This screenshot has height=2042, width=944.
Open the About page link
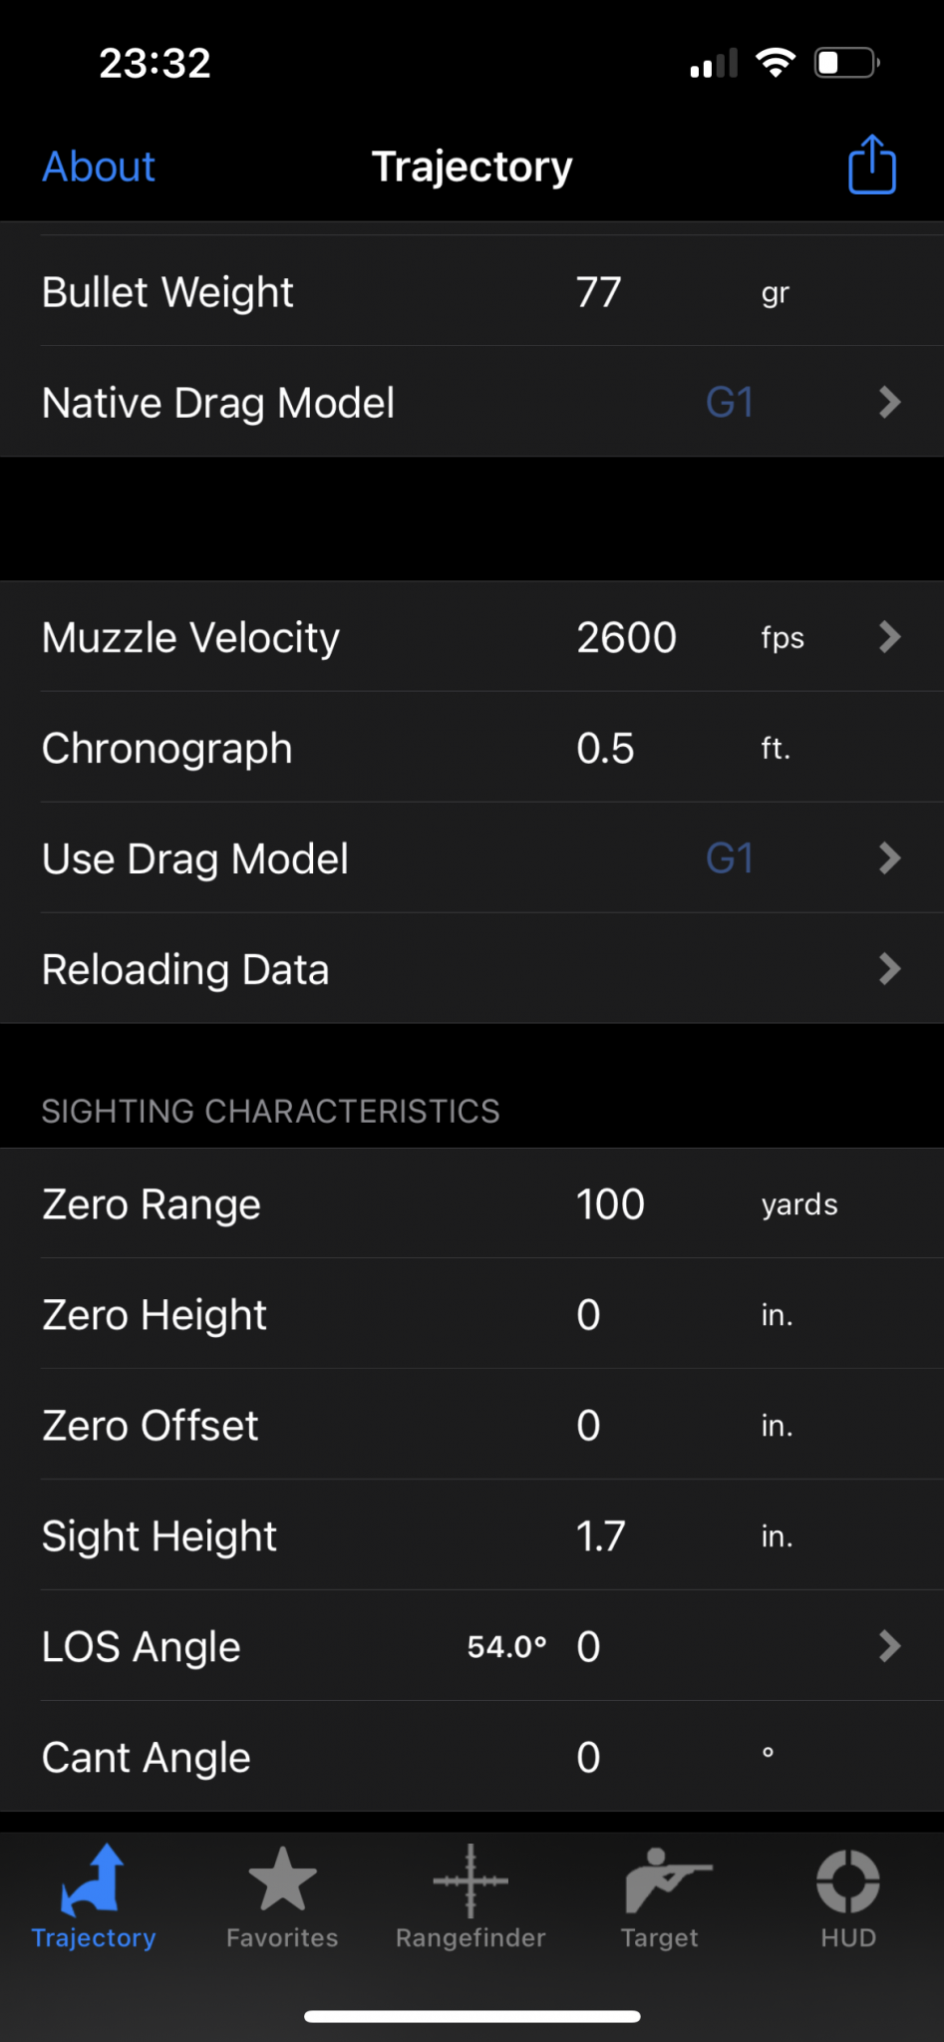[99, 167]
